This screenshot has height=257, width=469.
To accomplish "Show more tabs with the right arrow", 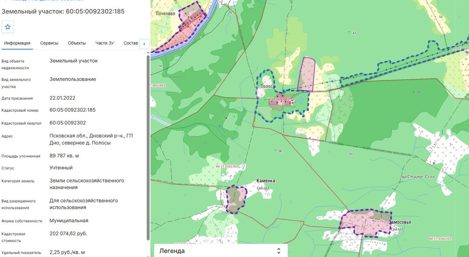I will (145, 43).
